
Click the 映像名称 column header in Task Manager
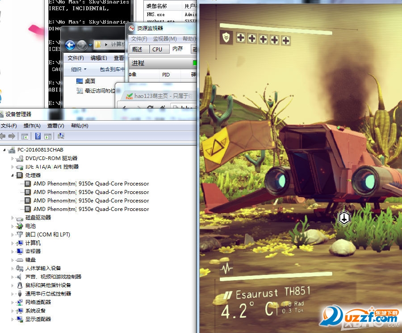[x=157, y=6]
